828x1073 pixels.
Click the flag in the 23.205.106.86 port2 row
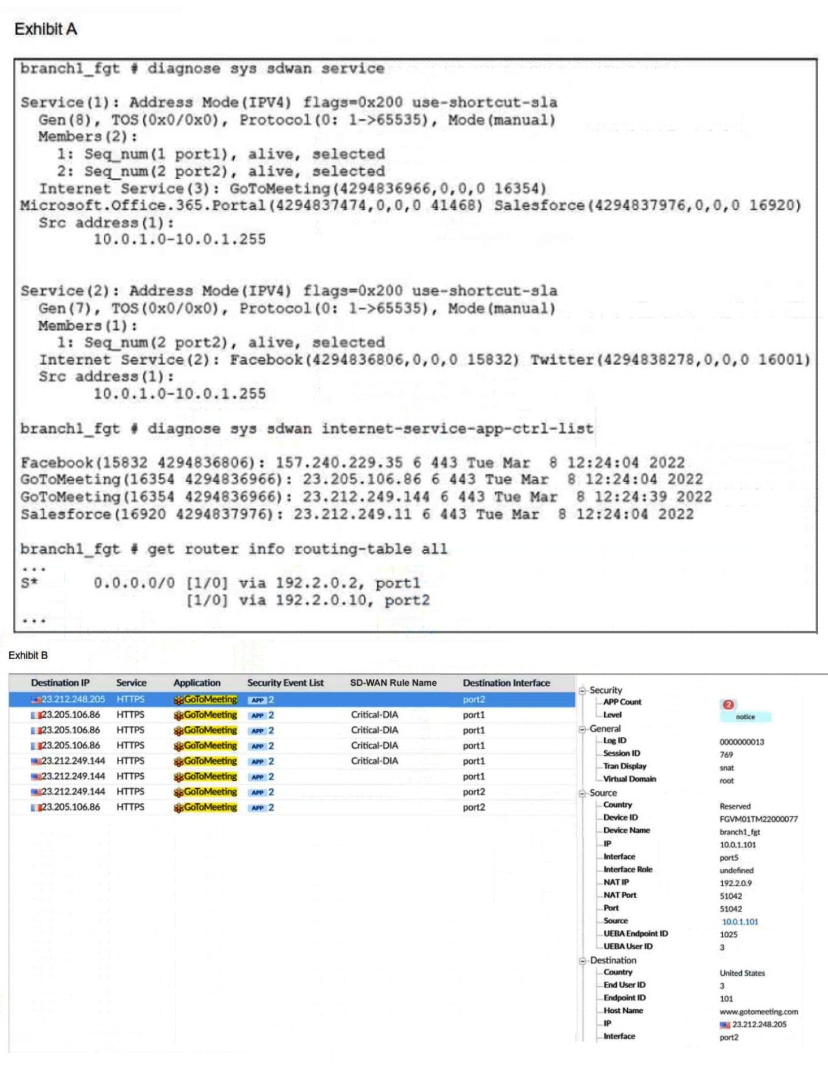[x=36, y=807]
